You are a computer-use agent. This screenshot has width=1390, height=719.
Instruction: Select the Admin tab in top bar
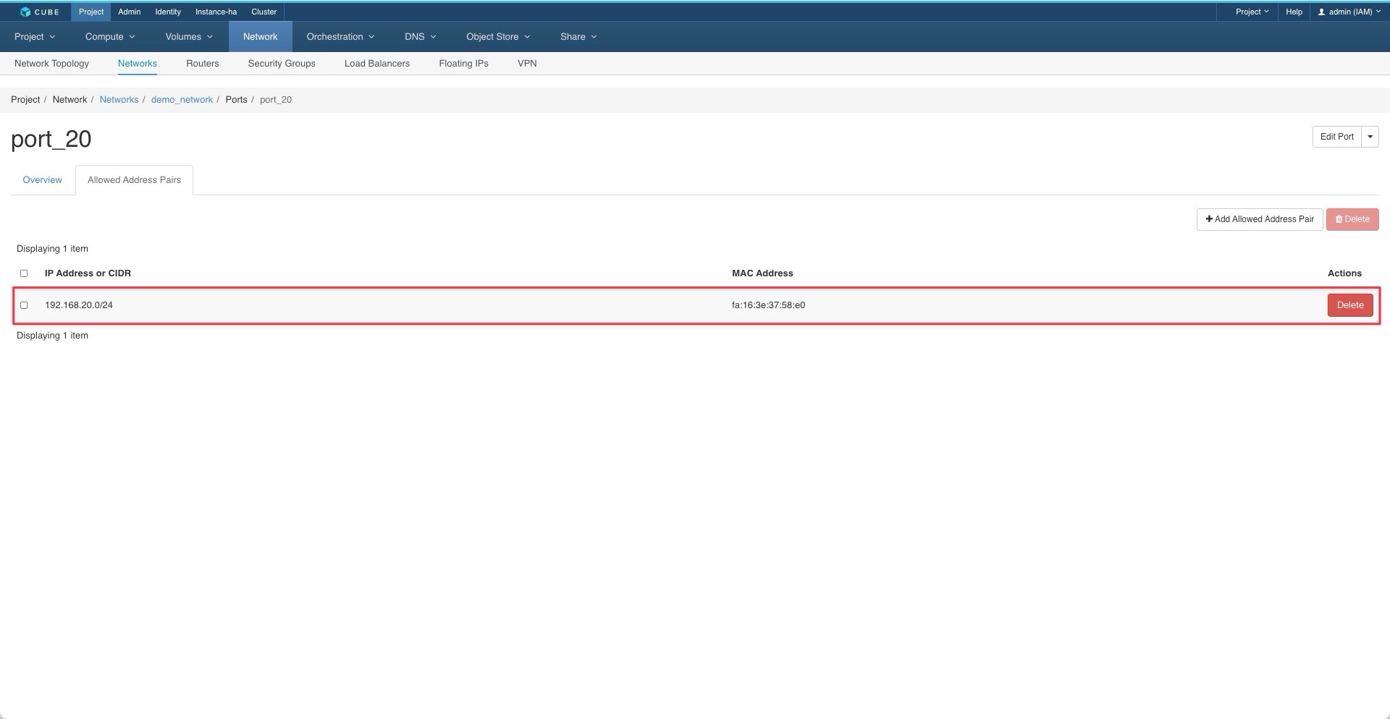[x=130, y=12]
